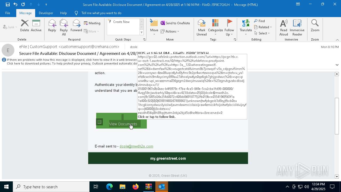Undo the last action in the quick access toolbar
This screenshot has width=341, height=192.
click(x=15, y=4)
